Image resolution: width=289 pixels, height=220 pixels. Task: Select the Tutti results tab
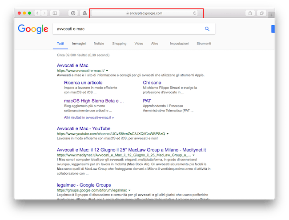coord(60,44)
